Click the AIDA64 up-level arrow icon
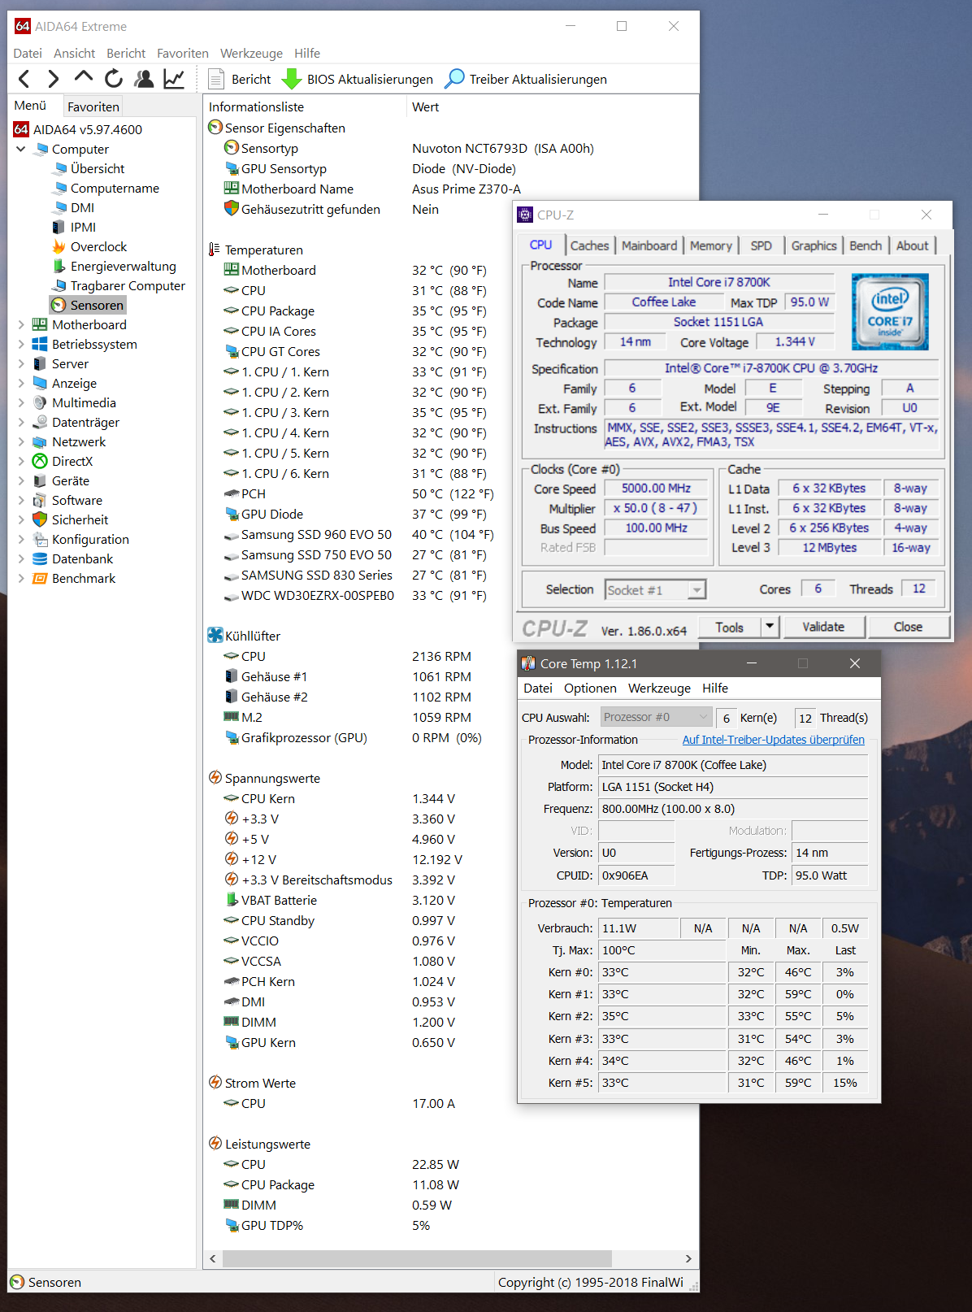972x1312 pixels. tap(83, 76)
